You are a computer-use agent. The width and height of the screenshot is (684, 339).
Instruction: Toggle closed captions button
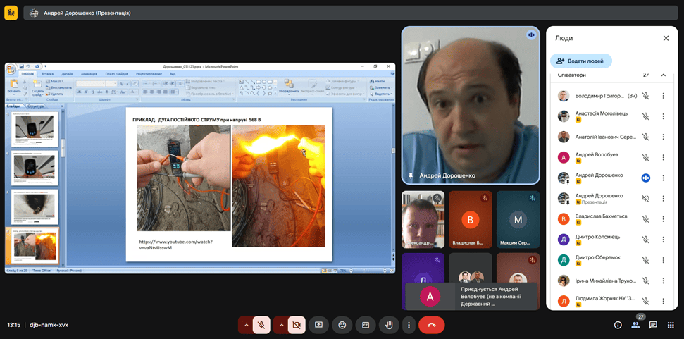[365, 325]
